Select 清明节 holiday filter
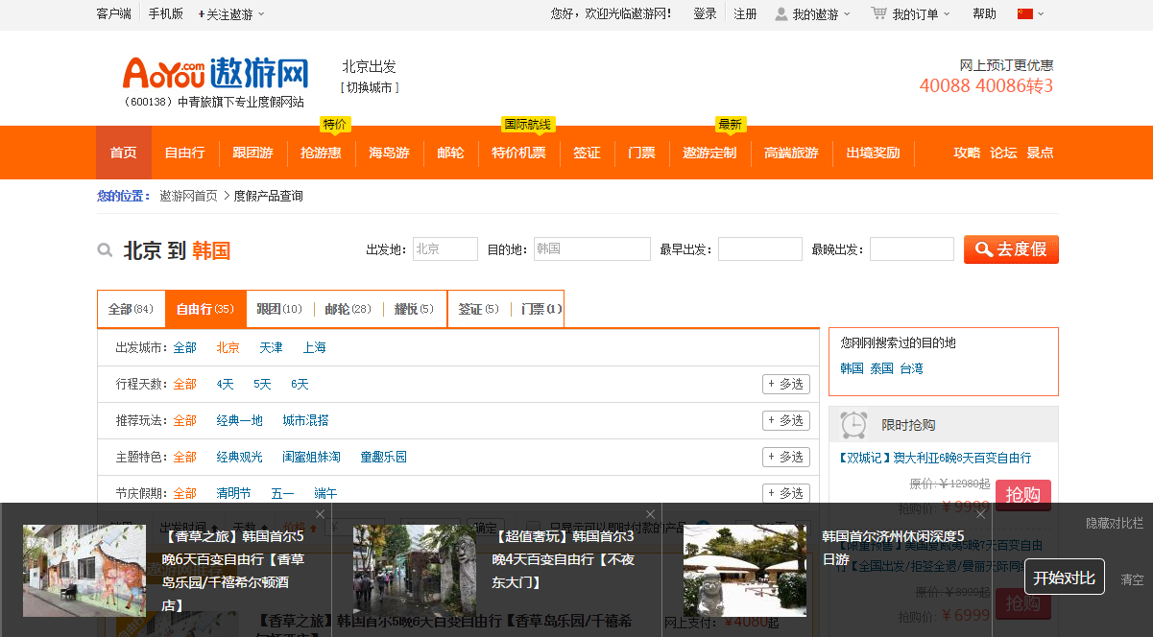This screenshot has height=637, width=1153. 233,493
